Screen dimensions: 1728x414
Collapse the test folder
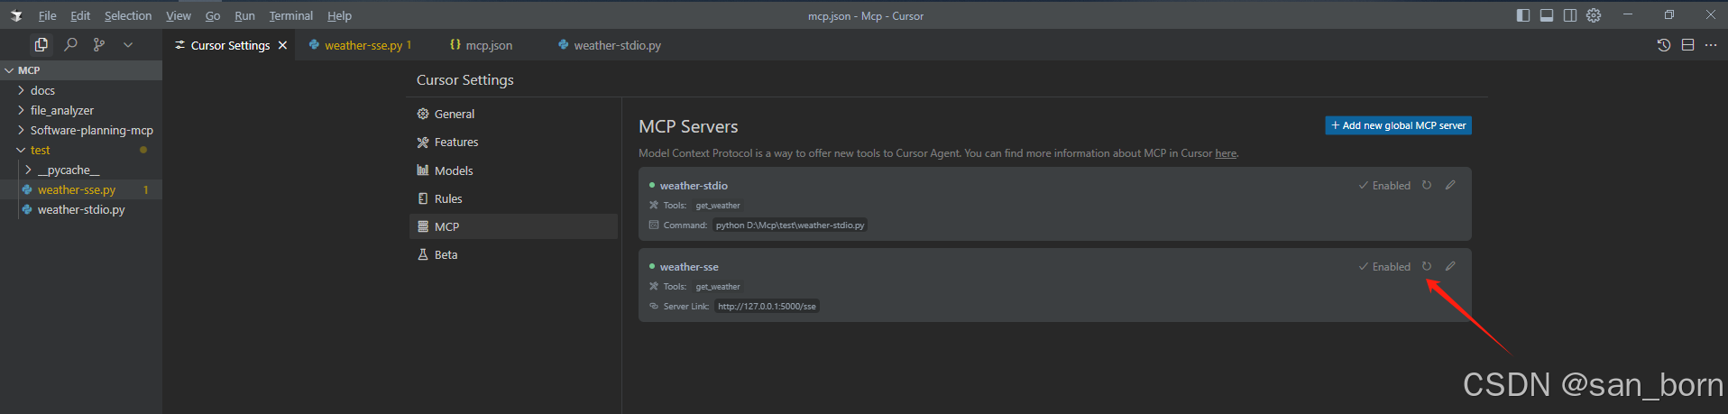[x=81, y=150]
